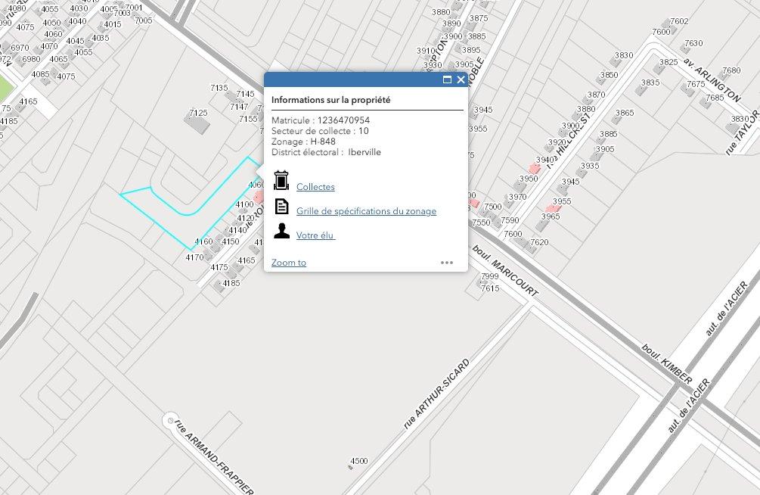Viewport: 760px width, 495px height.
Task: Click address label 3965 on map
Action: [x=551, y=216]
